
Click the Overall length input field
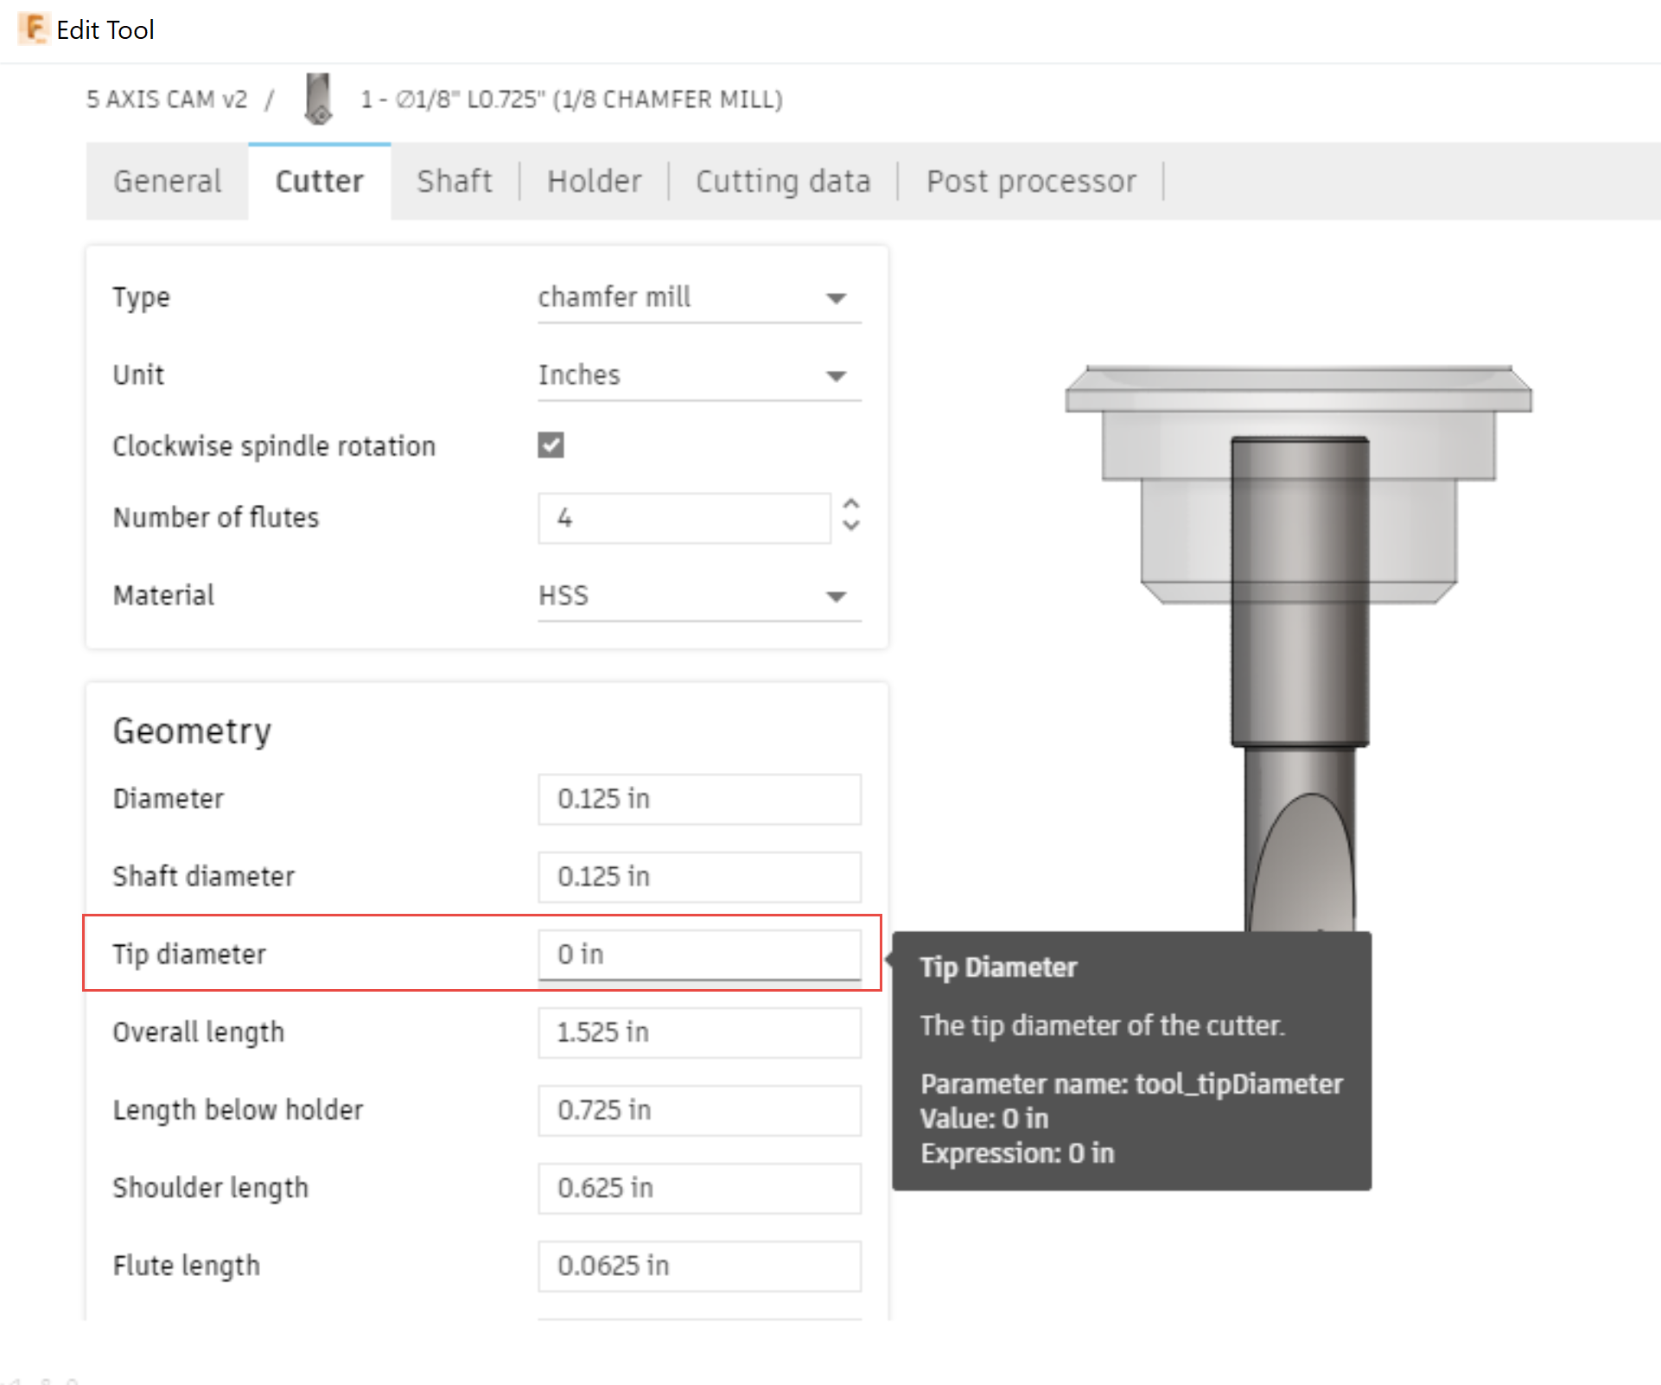[x=698, y=1032]
